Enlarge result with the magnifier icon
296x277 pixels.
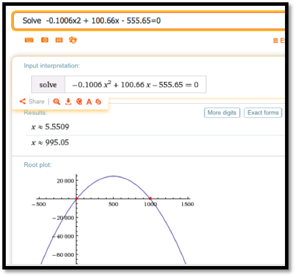coord(57,102)
